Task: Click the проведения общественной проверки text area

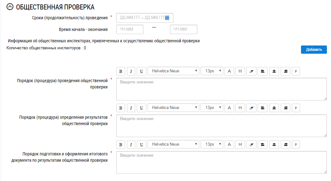Action: (x=221, y=89)
